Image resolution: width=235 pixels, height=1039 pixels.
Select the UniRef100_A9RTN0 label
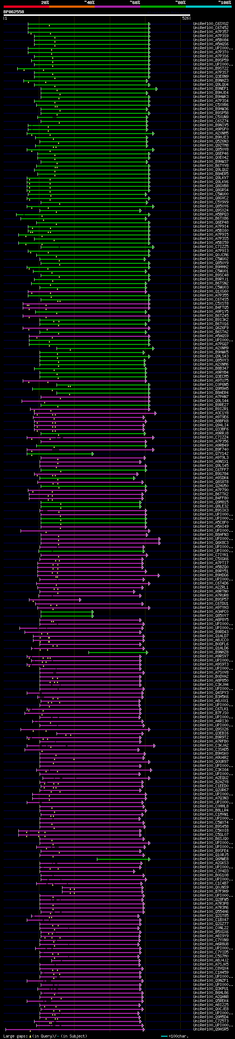(211, 592)
